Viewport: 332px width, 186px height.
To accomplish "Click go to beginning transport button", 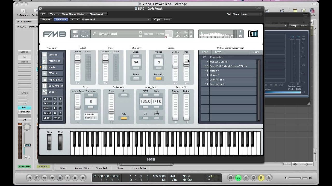I will pos(29,178).
